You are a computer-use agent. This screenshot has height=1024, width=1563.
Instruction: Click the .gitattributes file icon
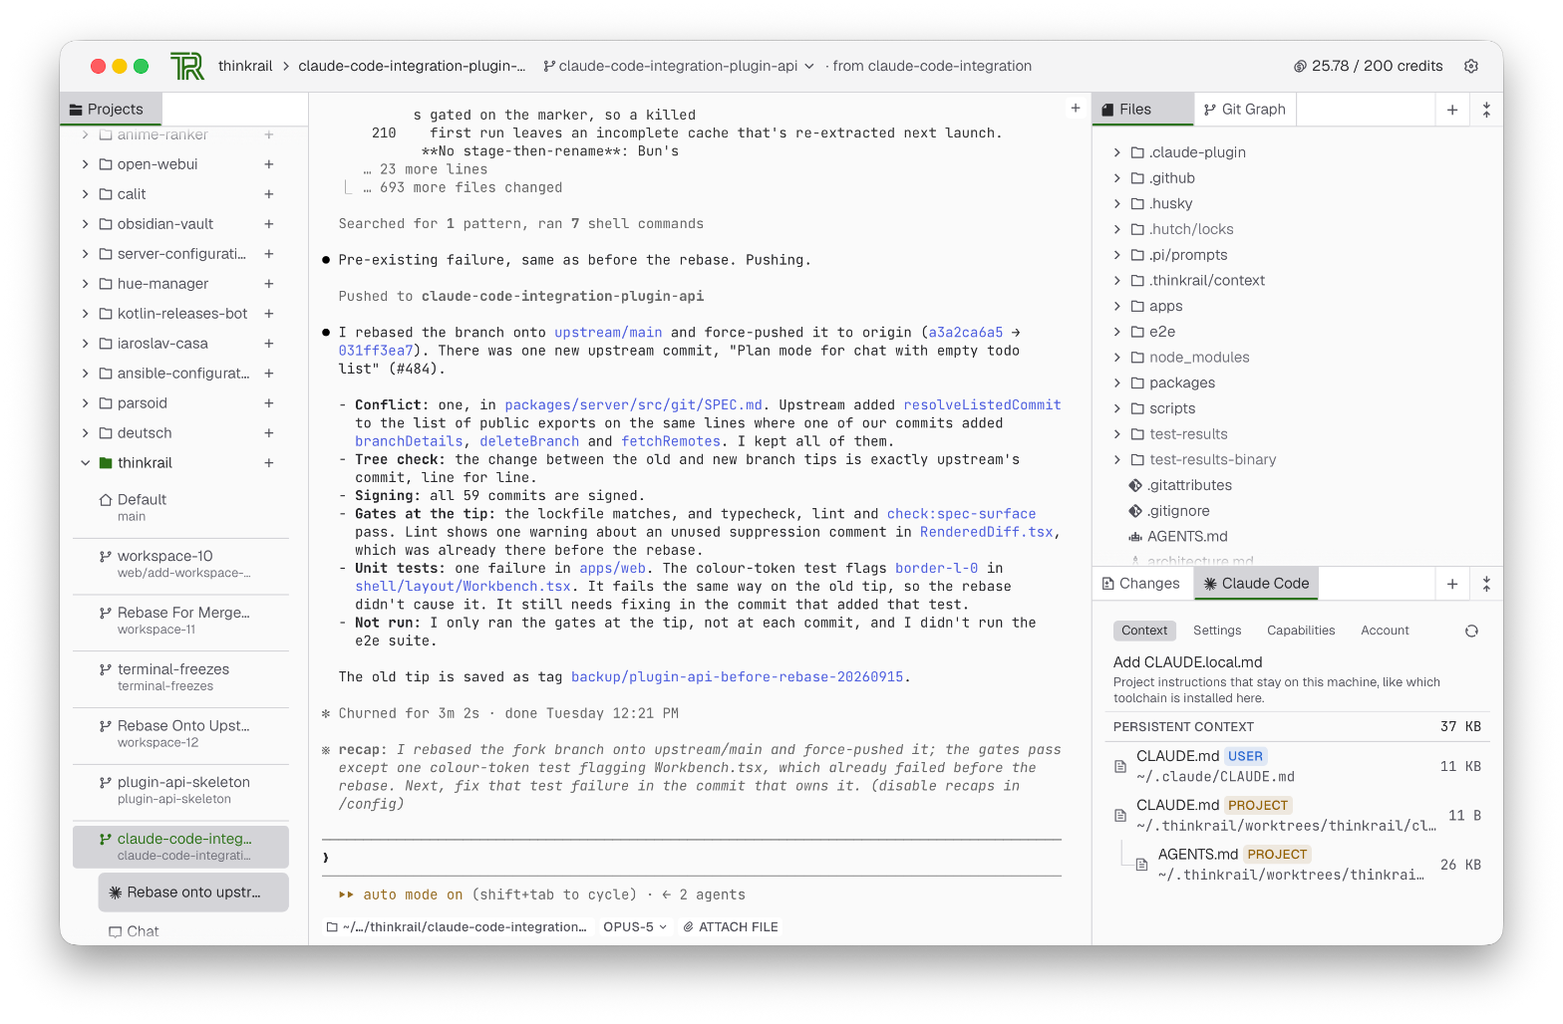[1135, 485]
